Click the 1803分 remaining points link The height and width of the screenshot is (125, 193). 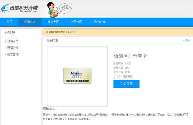71,32
